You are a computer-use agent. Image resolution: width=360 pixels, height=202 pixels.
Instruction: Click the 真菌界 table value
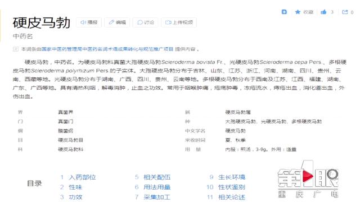[65, 112]
